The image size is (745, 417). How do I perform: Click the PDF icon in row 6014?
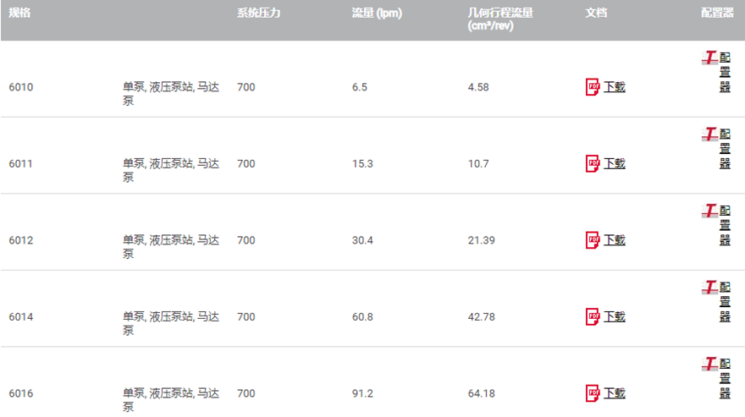point(593,316)
